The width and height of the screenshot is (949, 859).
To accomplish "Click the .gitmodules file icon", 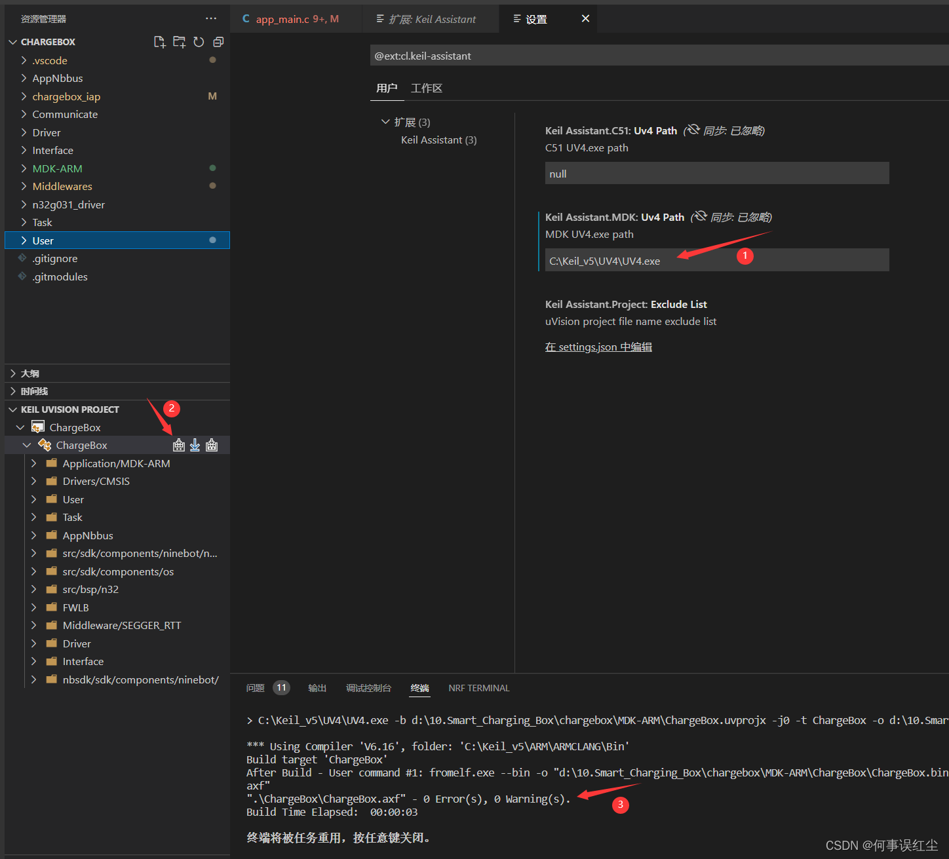I will pos(22,277).
